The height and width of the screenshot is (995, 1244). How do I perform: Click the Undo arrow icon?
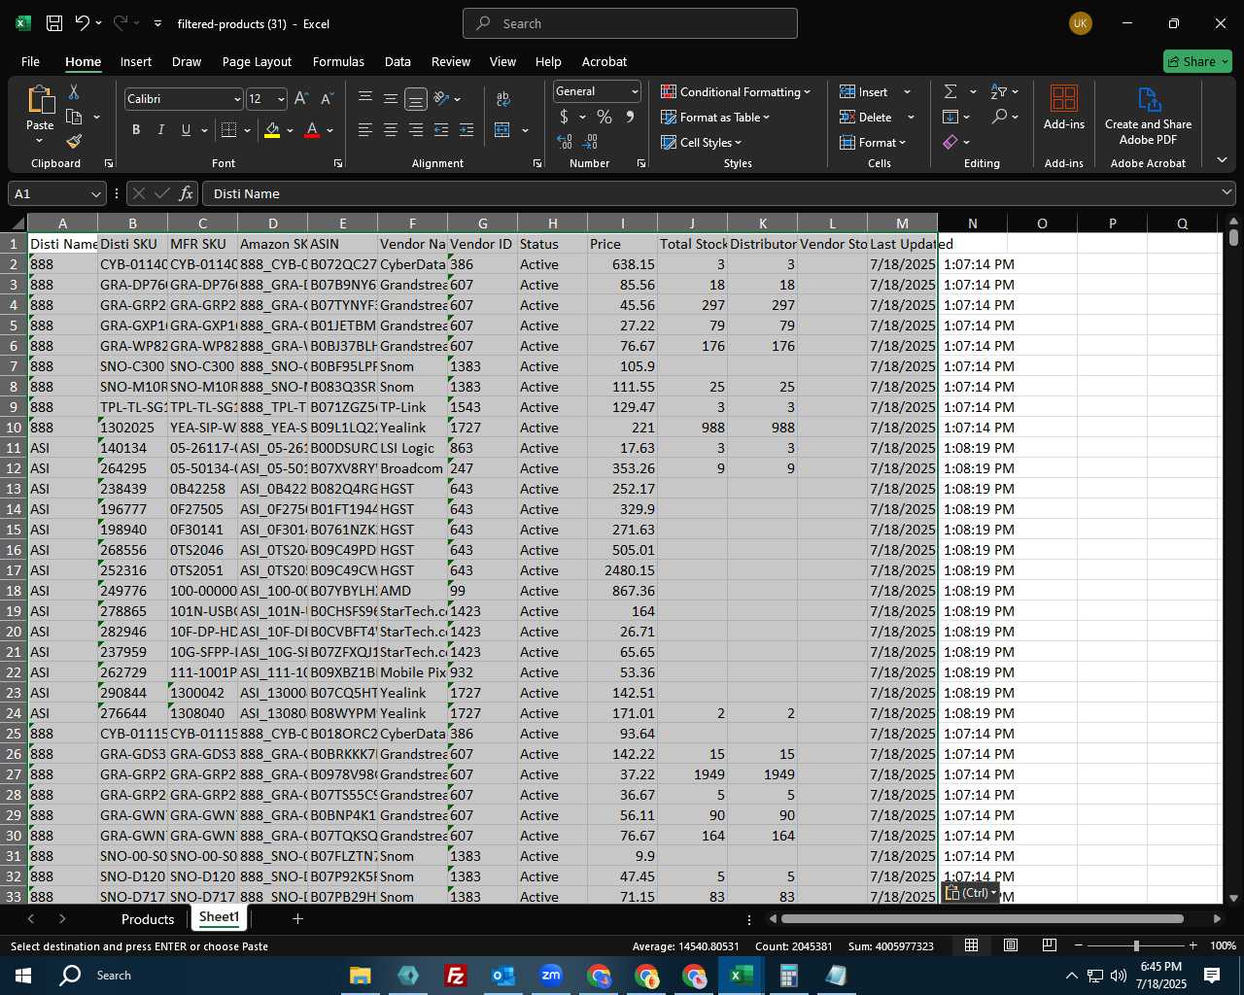pos(83,23)
